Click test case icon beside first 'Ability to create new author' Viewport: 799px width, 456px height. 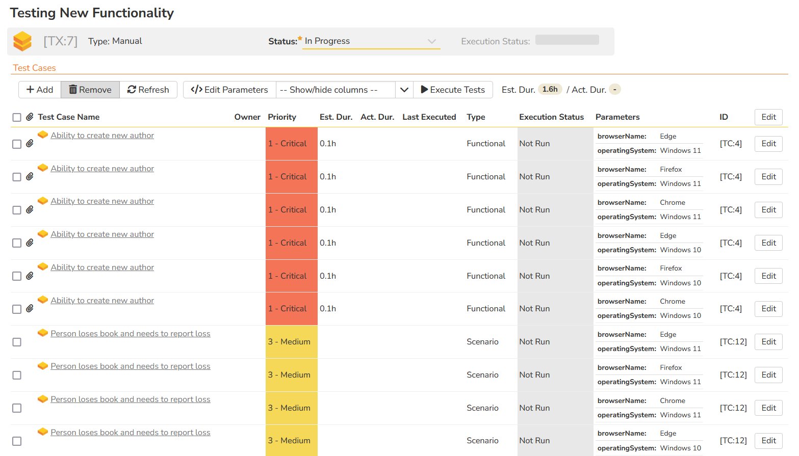43,135
